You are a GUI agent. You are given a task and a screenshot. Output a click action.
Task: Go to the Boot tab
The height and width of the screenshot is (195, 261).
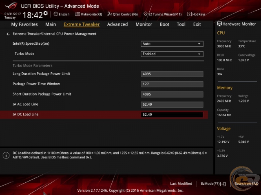click(164, 24)
